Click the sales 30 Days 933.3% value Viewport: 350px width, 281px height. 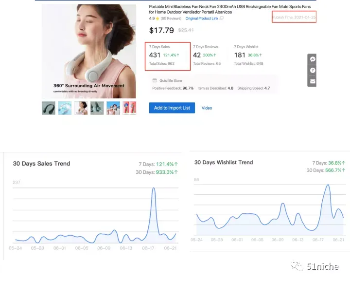tap(167, 172)
